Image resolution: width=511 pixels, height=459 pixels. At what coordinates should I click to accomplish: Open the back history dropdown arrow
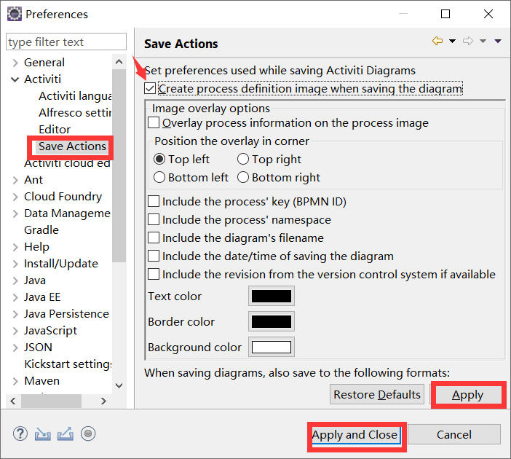(x=452, y=41)
